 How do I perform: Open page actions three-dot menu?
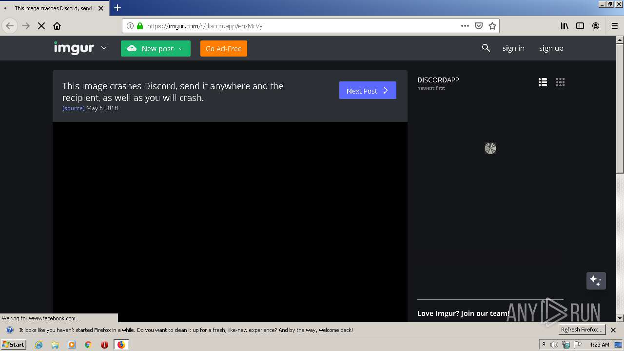pyautogui.click(x=465, y=26)
